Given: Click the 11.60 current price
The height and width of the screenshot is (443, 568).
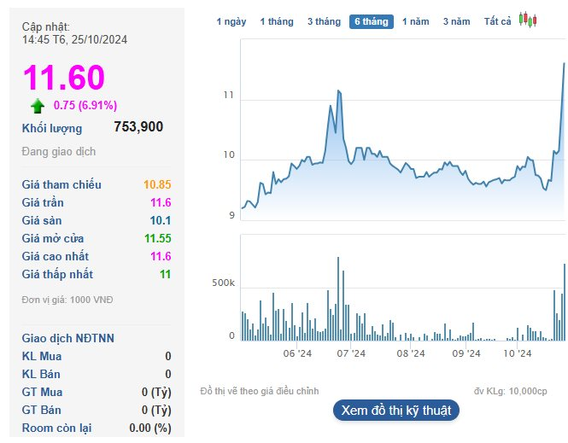Looking at the screenshot, I should (x=62, y=78).
